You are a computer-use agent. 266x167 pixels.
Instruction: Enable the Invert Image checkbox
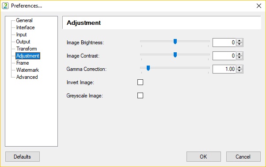(x=141, y=82)
